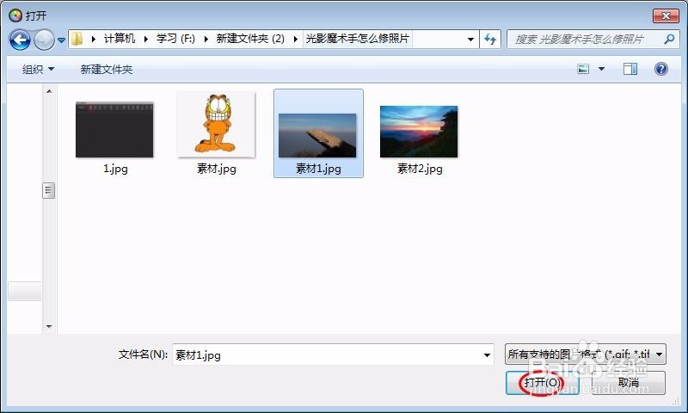Click the file name label 素材2.jpg

(x=420, y=169)
